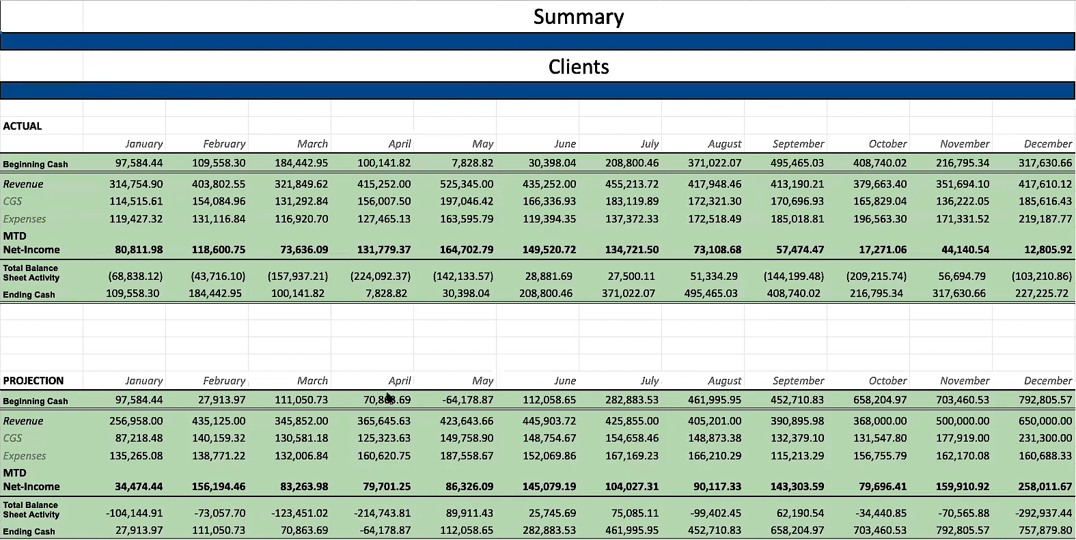This screenshot has height=540, width=1076.
Task: Select Actual August revenue 417,948.46
Action: 715,184
